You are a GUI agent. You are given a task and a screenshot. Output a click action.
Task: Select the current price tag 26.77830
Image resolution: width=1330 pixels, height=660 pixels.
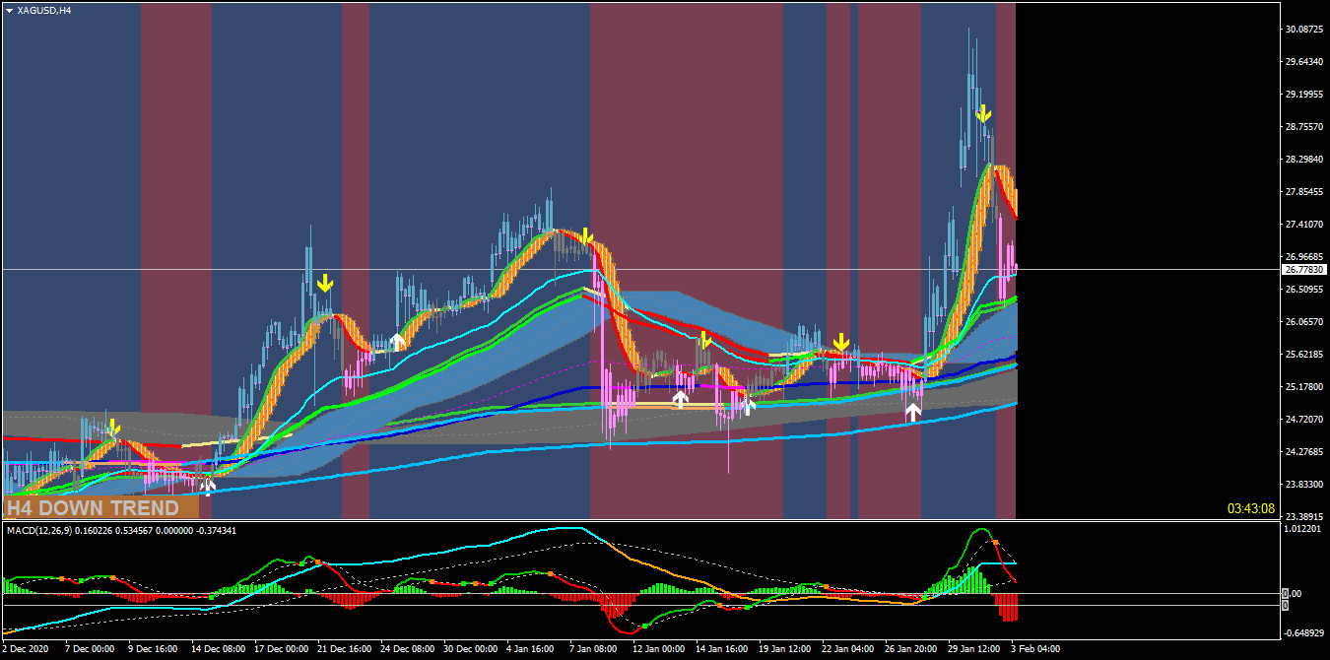[x=1302, y=269]
